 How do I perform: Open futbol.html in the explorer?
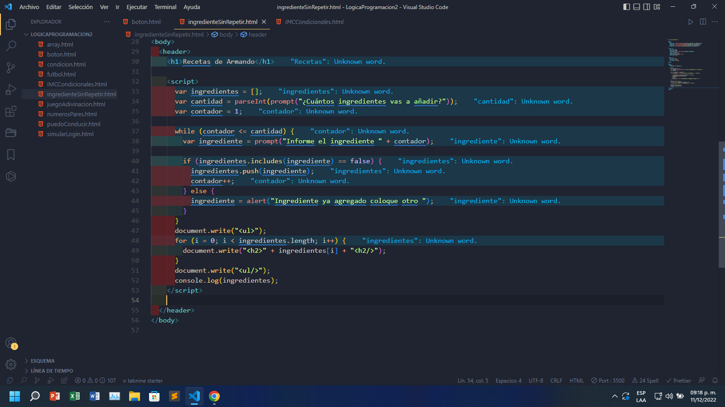(x=61, y=74)
